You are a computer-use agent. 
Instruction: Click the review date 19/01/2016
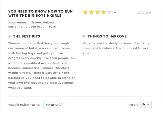145,13
